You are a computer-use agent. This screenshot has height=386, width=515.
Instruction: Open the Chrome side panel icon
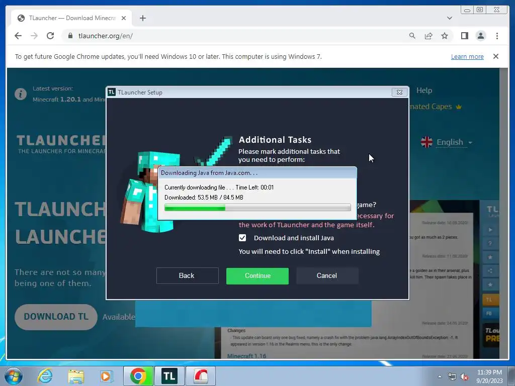coord(464,36)
